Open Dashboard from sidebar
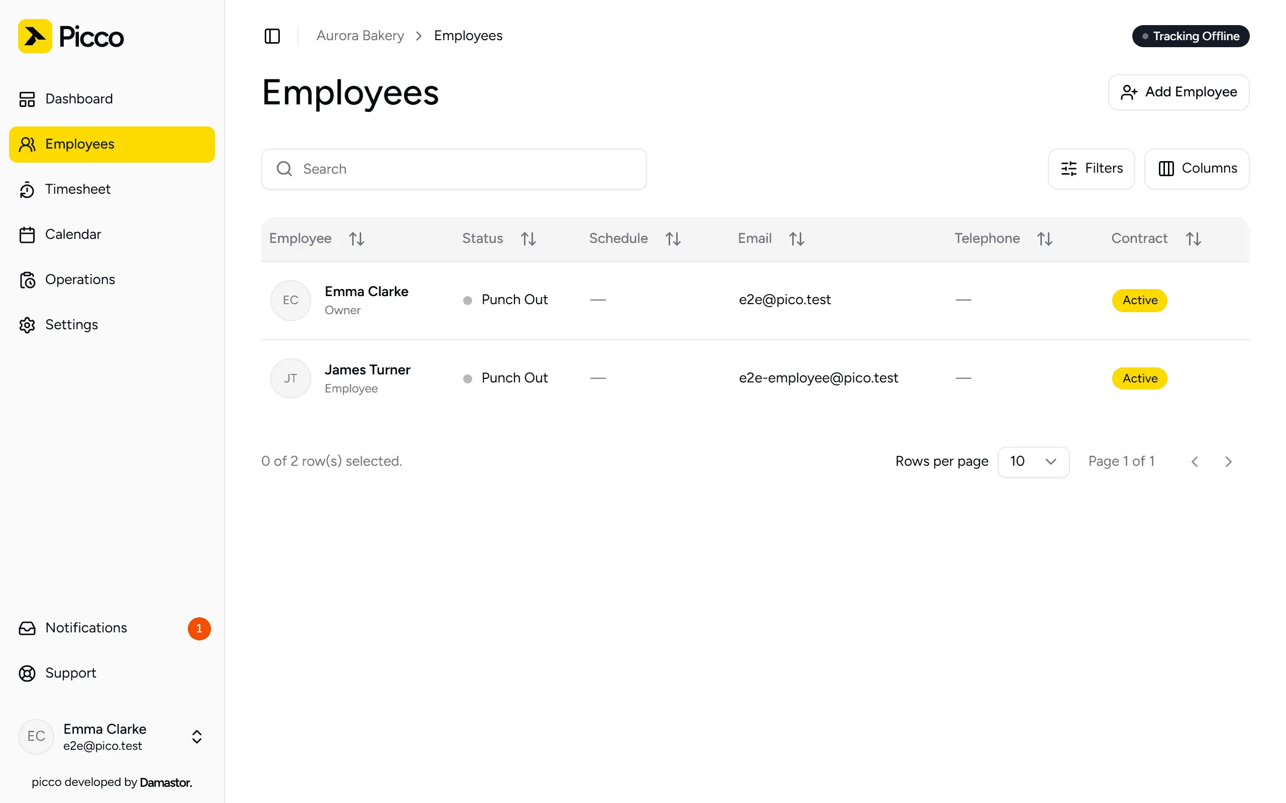The height and width of the screenshot is (803, 1286). click(112, 99)
